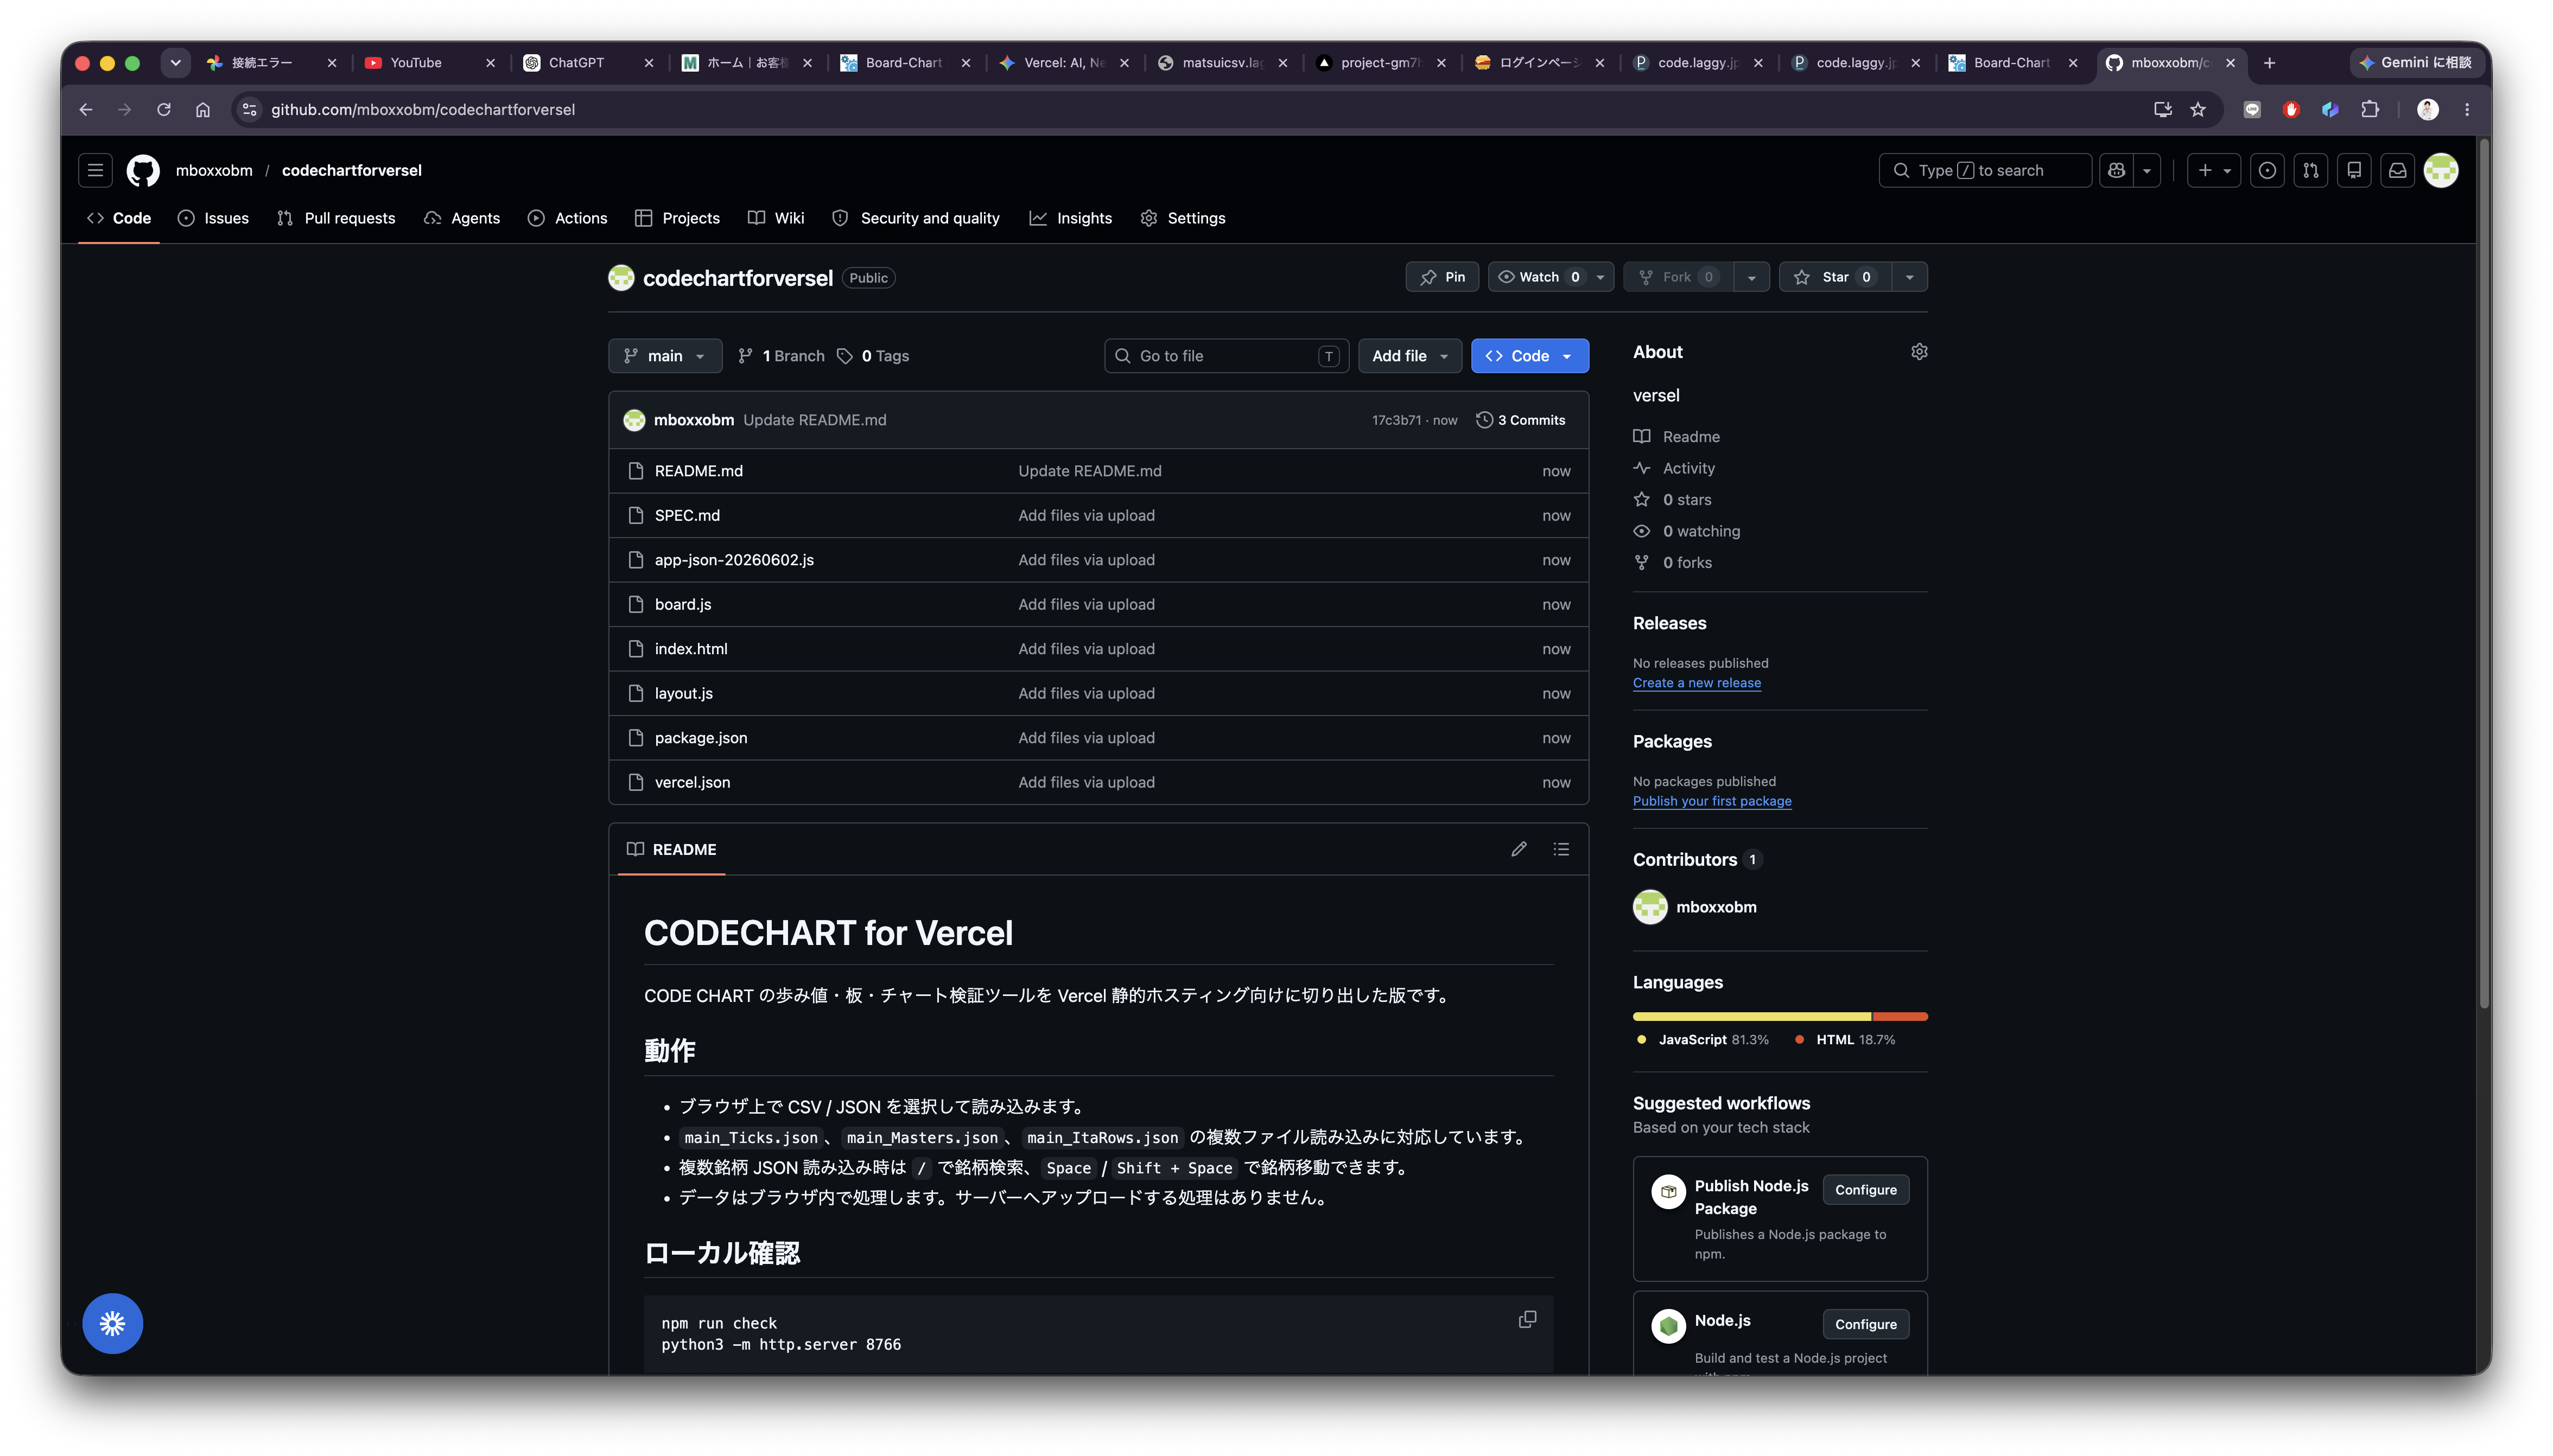Pin the repository
The height and width of the screenshot is (1456, 2553).
[1443, 277]
